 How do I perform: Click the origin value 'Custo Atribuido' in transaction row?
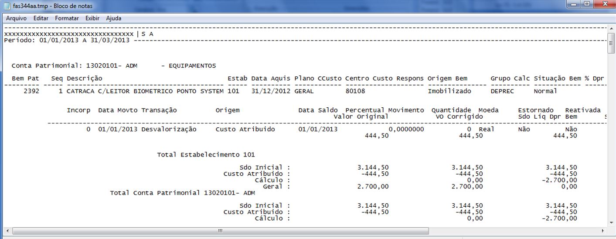coord(245,129)
